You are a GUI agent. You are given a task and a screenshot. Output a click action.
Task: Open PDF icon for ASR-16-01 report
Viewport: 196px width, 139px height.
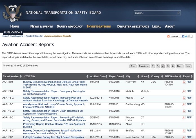coord(184,118)
